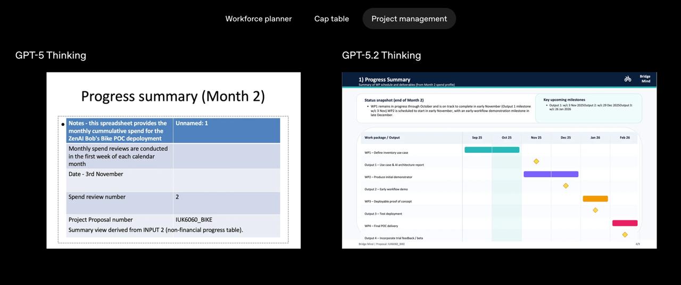The width and height of the screenshot is (681, 285).
Task: Click the Progress summary (Month 2) title
Action: (173, 96)
